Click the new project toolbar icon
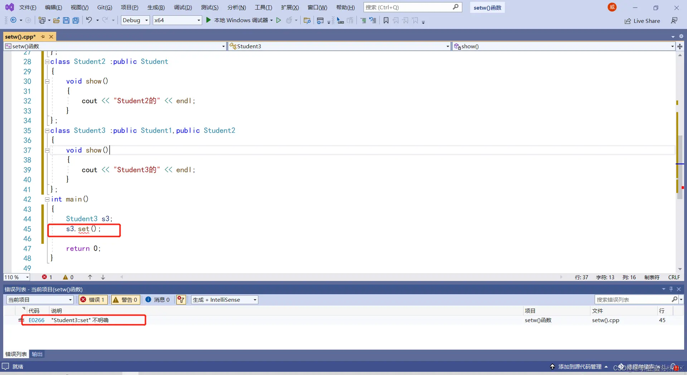 coord(42,20)
